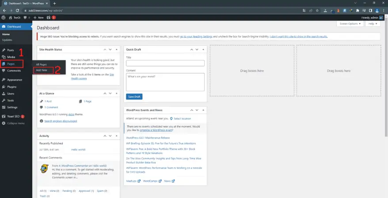Viewport: 388px width, 198px height.
Task: Open the 1 Post link
Action: point(48,102)
